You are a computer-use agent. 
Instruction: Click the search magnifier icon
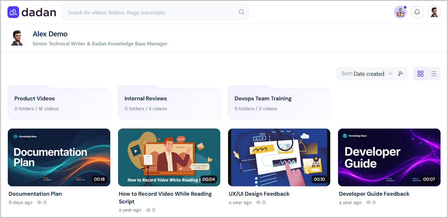click(241, 12)
